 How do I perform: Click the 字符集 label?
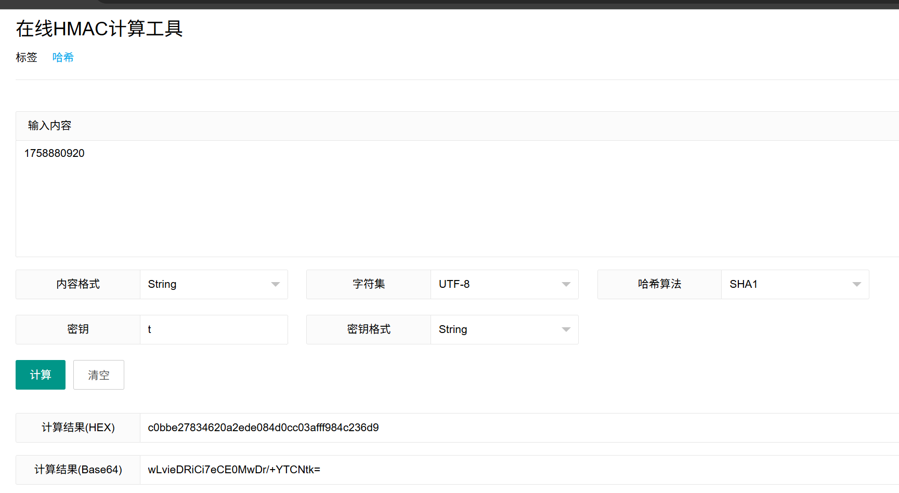coord(369,284)
